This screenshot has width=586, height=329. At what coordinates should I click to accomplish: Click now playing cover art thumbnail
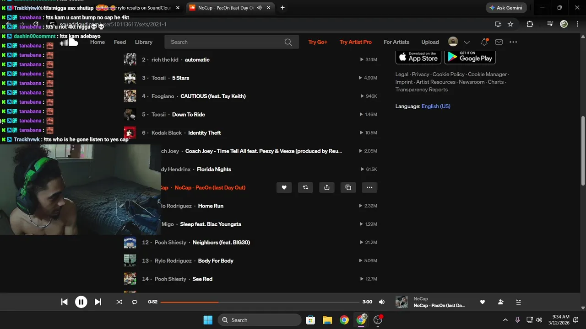click(402, 302)
